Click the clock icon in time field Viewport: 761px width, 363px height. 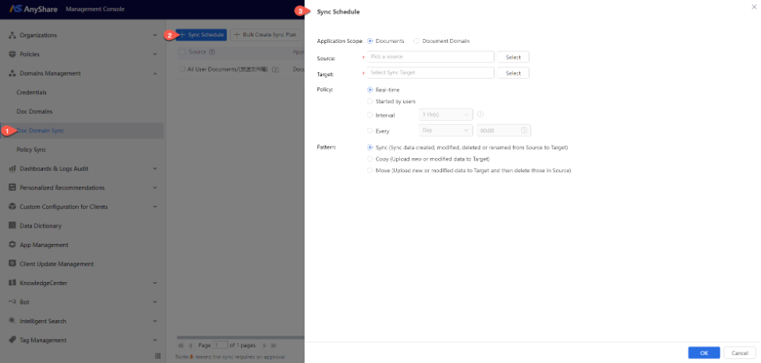524,130
